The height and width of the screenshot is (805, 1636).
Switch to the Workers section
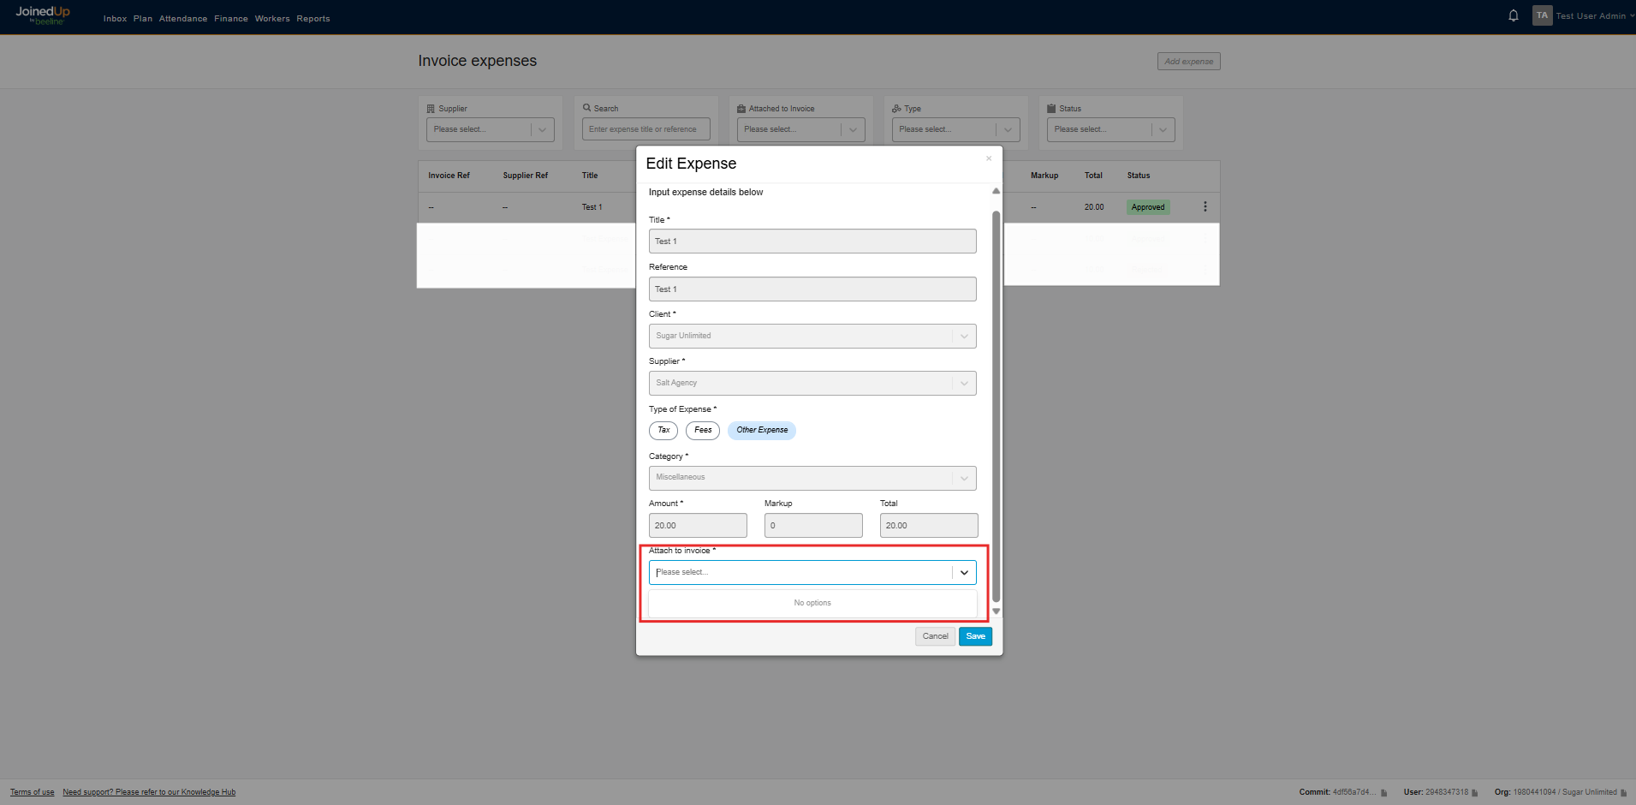coord(272,18)
